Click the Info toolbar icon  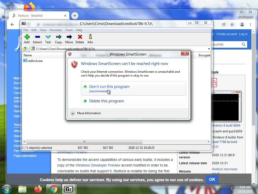[90, 39]
